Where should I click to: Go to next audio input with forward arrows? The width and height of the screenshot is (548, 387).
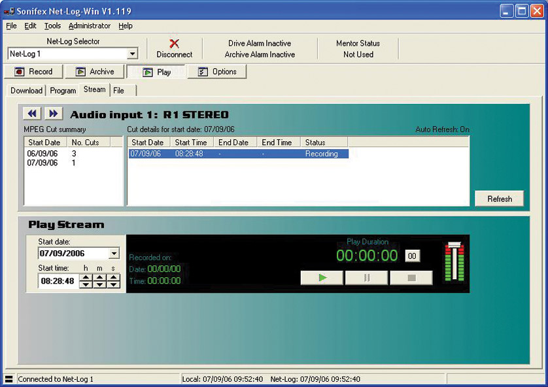54,114
